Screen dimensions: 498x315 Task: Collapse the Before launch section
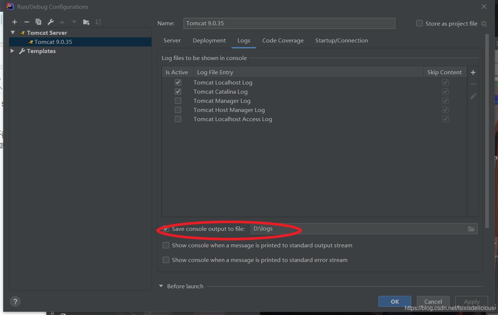[161, 286]
